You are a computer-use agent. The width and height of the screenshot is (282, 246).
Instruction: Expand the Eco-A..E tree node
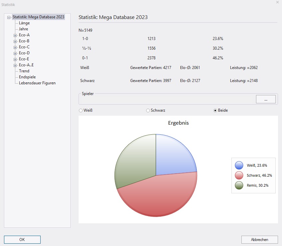tap(15, 65)
